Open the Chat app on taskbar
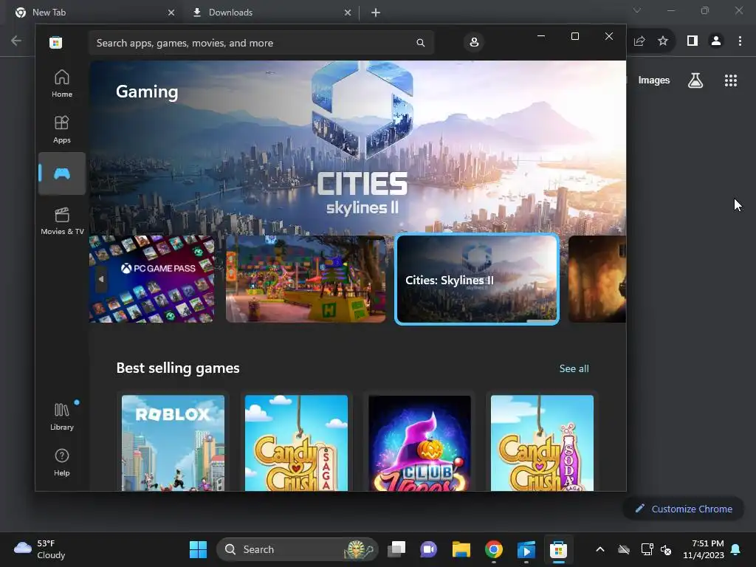The image size is (756, 567). [x=429, y=549]
